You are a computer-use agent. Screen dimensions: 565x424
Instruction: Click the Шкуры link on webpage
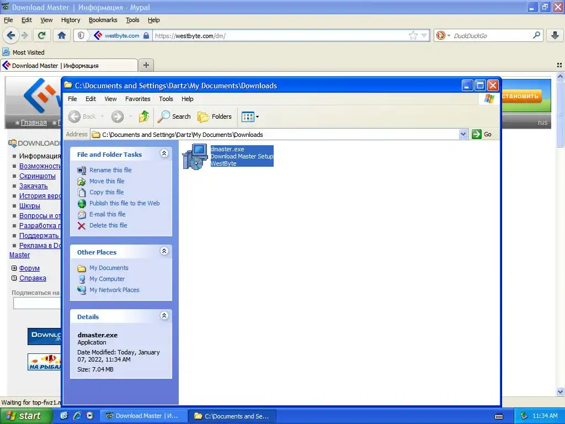(x=30, y=206)
